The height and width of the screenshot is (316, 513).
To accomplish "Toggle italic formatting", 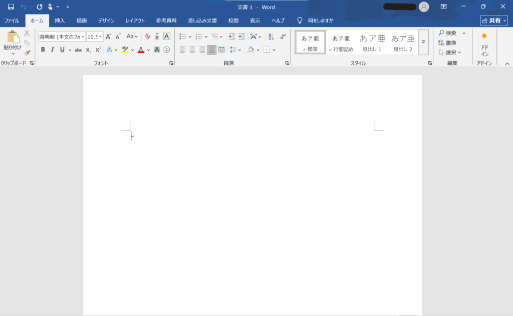I will click(52, 50).
